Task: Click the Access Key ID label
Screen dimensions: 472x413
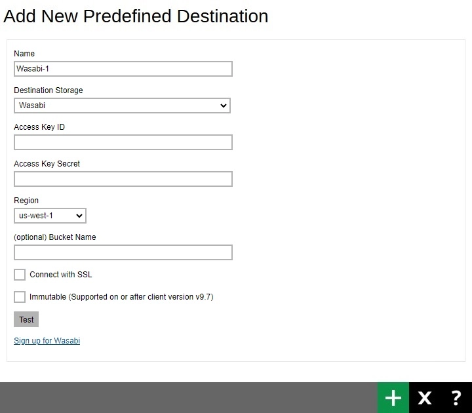Action: click(x=39, y=127)
